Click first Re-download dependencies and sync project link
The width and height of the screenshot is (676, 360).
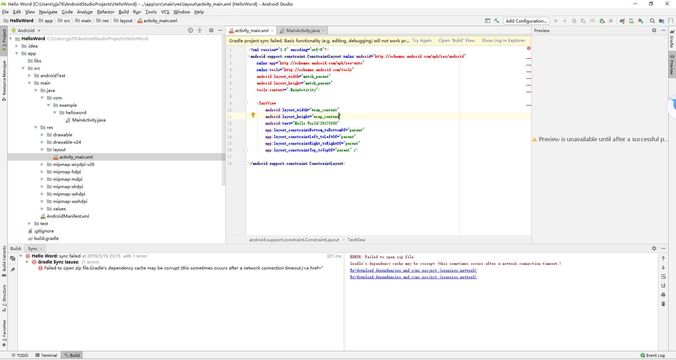pyautogui.click(x=413, y=270)
